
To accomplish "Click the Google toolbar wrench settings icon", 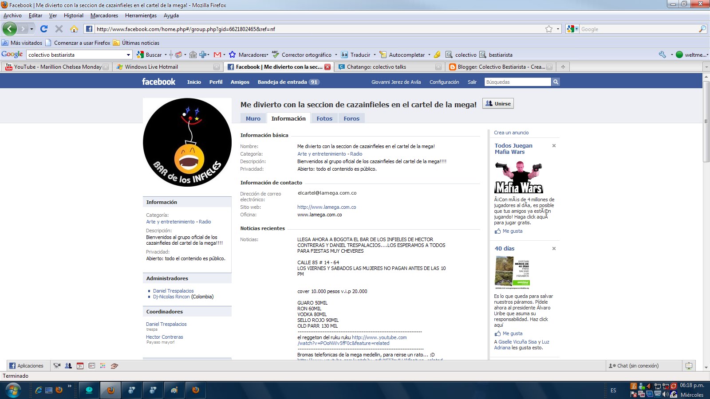I will (x=663, y=55).
